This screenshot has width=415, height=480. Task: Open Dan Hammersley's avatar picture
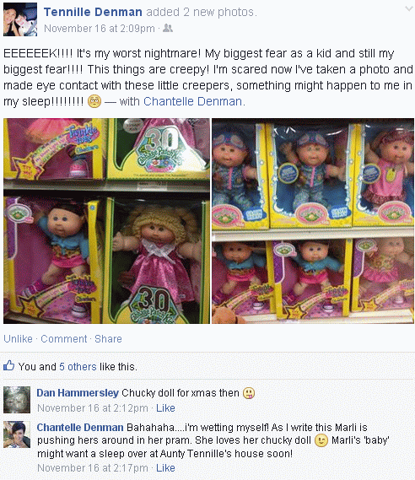pyautogui.click(x=17, y=400)
